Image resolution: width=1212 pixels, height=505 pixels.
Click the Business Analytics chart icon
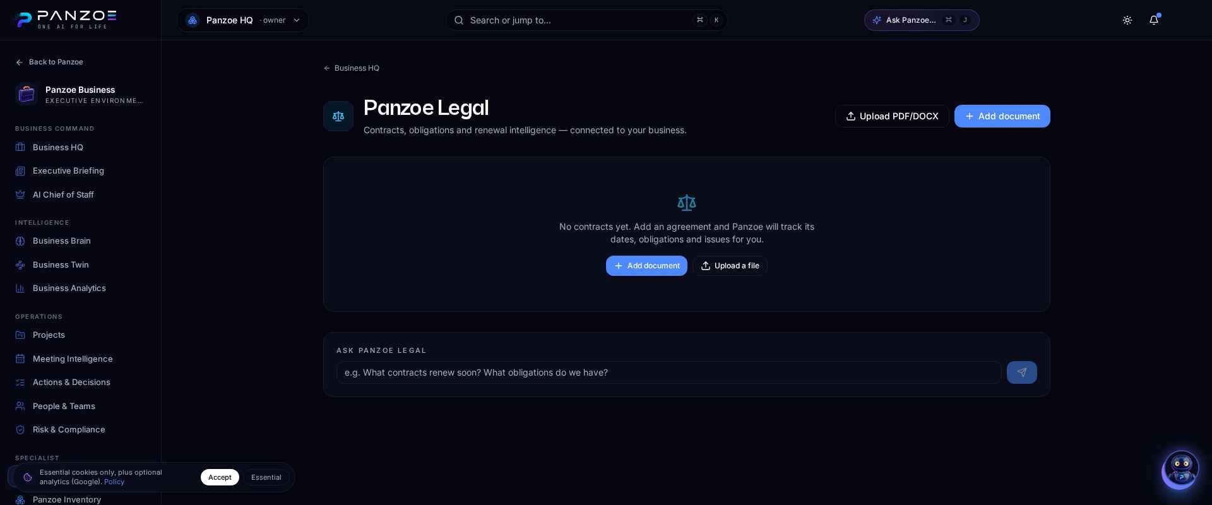pos(20,288)
